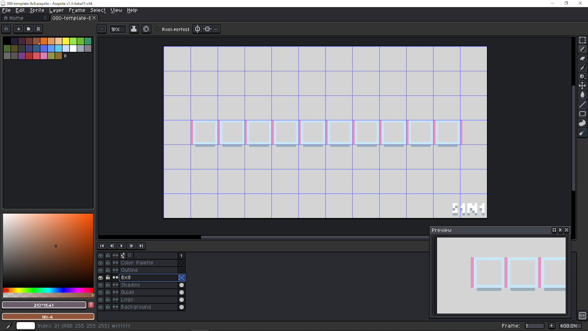Hide the Guide layer
Screen dimensions: 588x331
pos(100,292)
